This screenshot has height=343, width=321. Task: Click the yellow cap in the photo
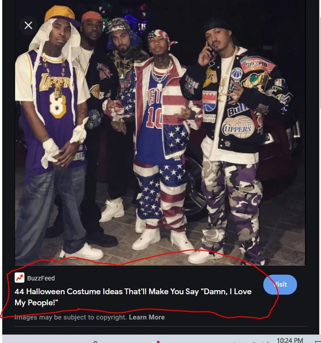click(59, 14)
